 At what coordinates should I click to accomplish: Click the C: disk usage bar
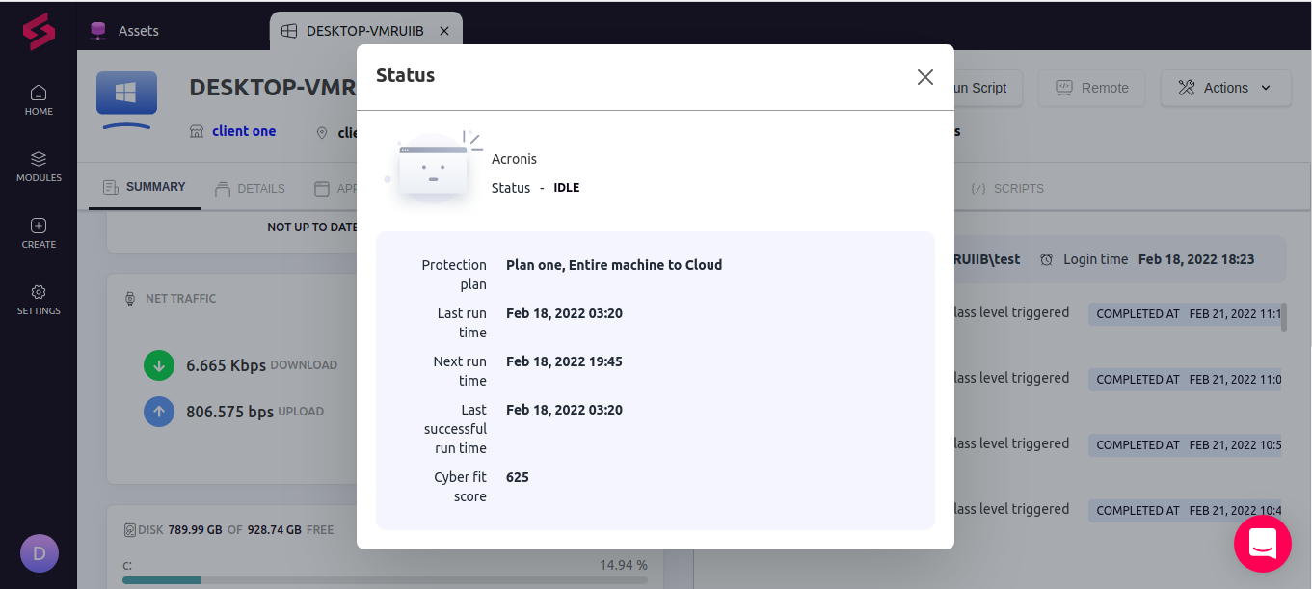click(385, 580)
